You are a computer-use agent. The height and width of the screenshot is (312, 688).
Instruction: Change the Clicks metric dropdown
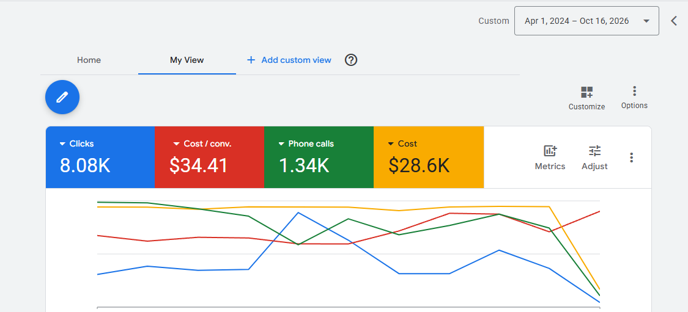[77, 143]
